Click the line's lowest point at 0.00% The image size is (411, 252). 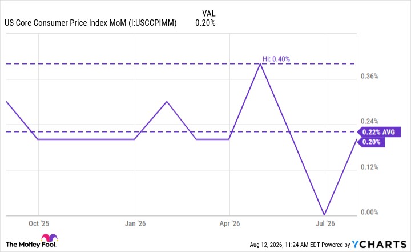click(325, 215)
